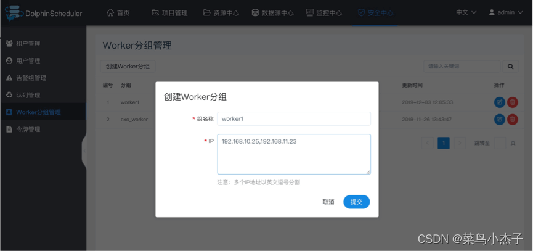Open the 项目管理 tab
Viewport: 533px width, 251px height.
169,13
